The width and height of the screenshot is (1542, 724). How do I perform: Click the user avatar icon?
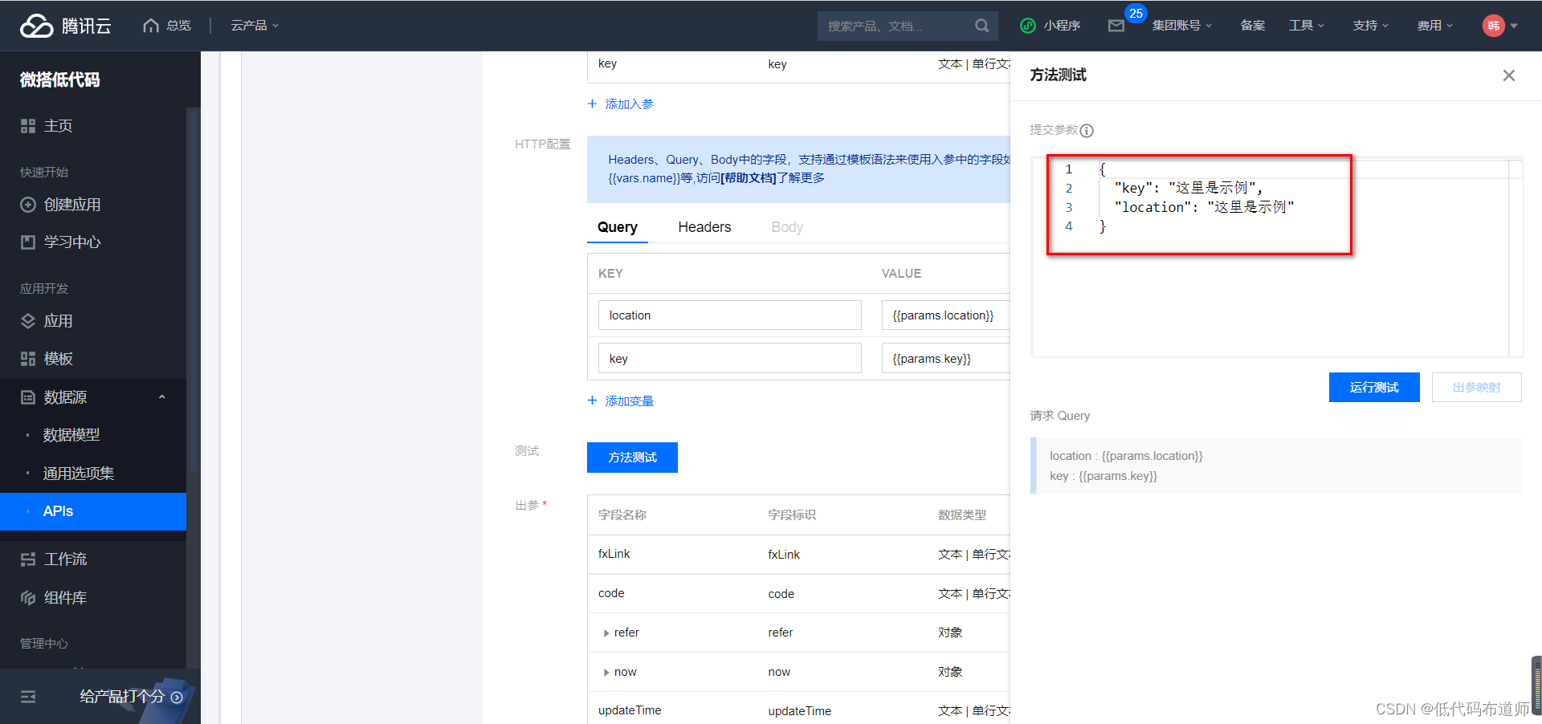(1493, 26)
